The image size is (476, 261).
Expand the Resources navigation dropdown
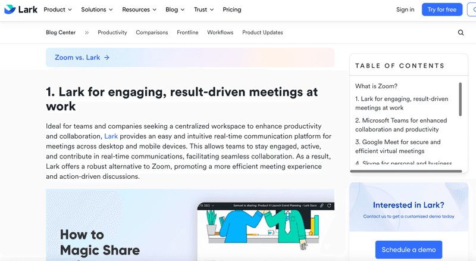pyautogui.click(x=139, y=10)
